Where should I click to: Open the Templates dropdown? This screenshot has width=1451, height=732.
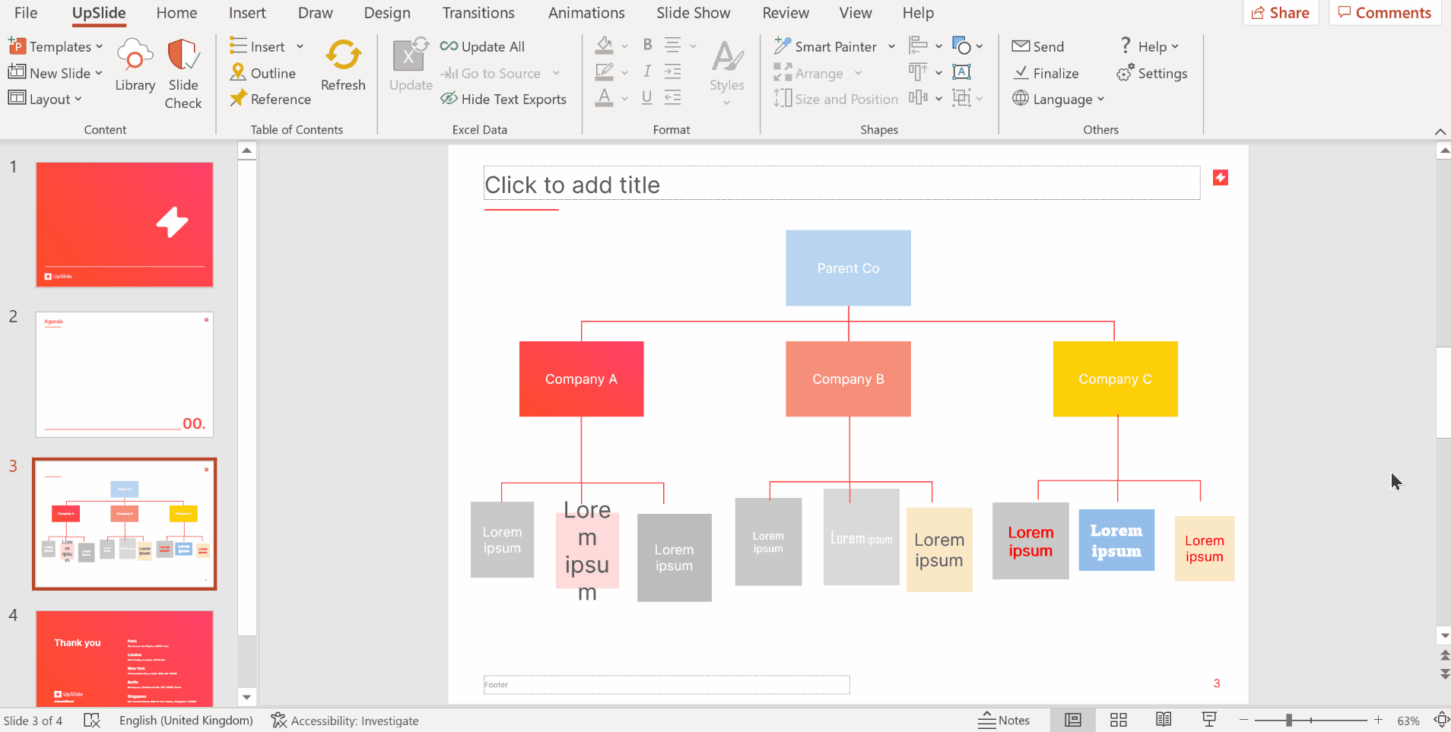[x=56, y=46]
